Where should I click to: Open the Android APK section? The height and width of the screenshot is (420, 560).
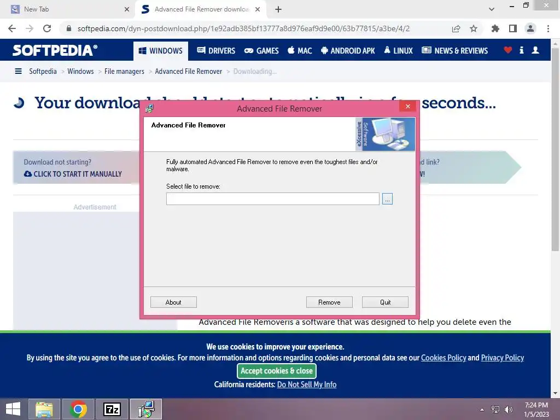[x=347, y=51]
